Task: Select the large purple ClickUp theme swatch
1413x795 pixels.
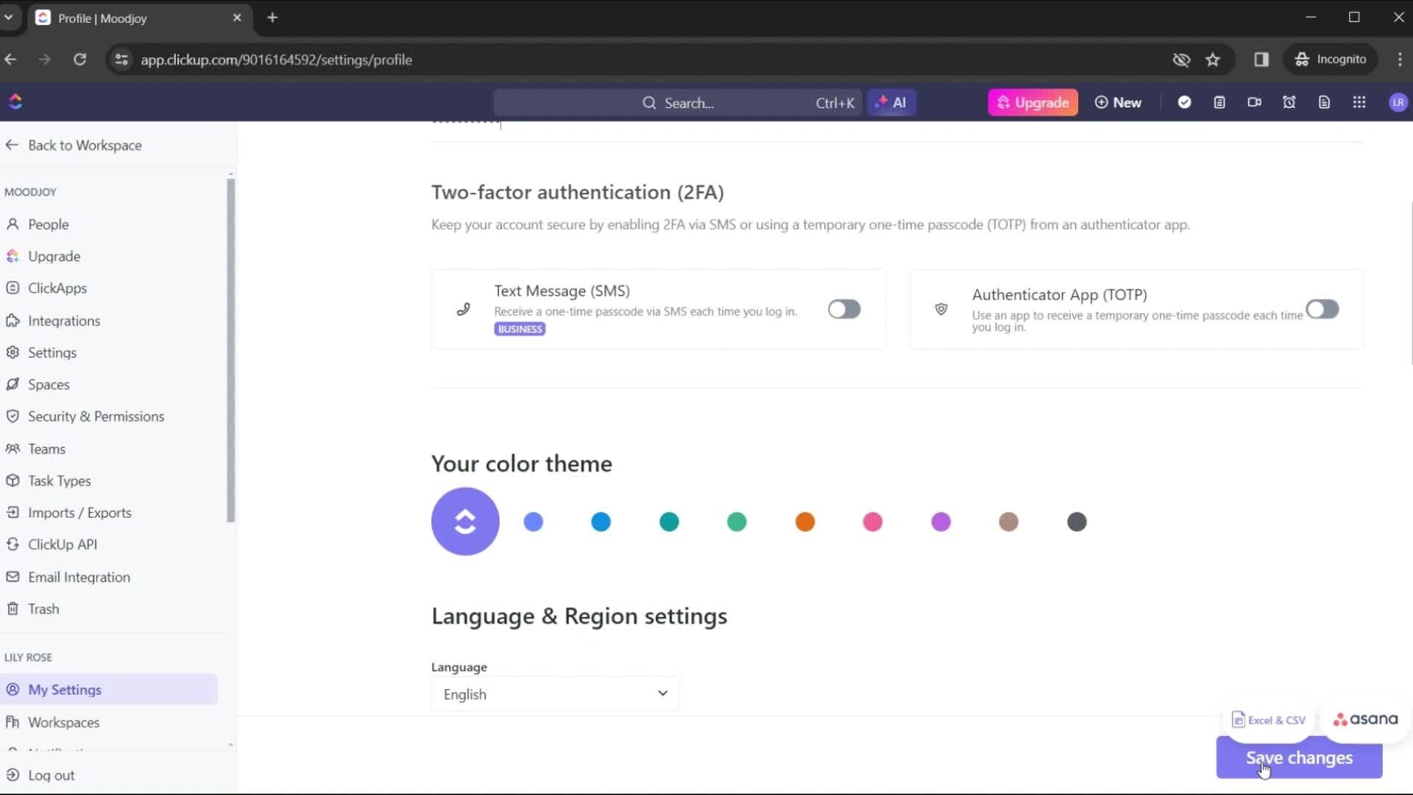Action: [465, 521]
